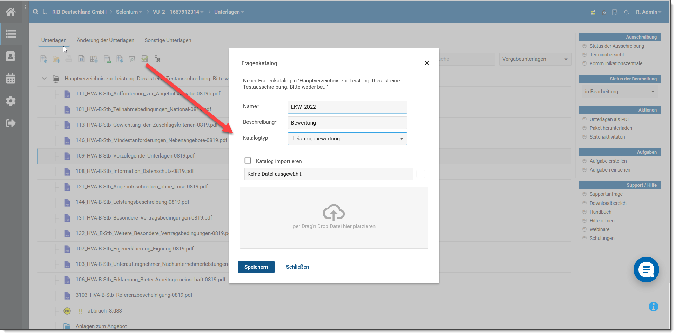The height and width of the screenshot is (335, 676).
Task: Click the logout icon in sidebar
Action: [11, 123]
